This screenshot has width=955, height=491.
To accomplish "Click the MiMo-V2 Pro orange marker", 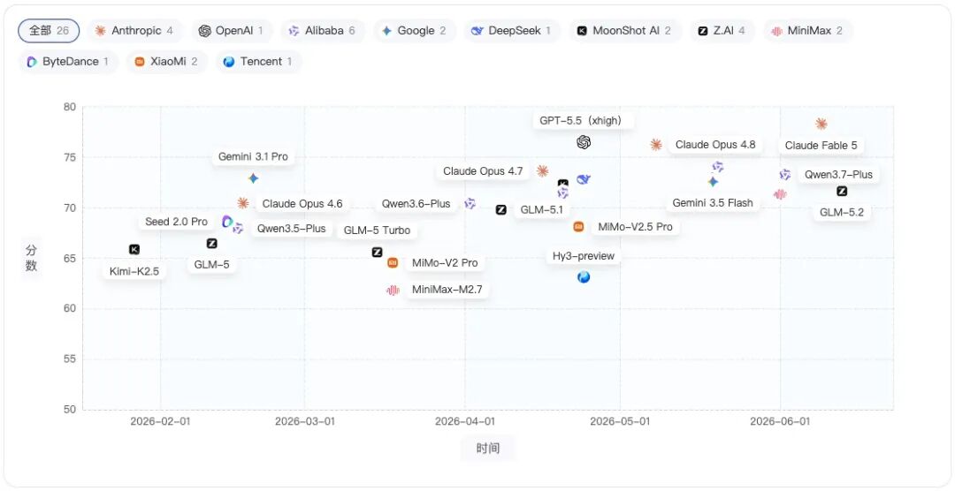I will pyautogui.click(x=393, y=263).
